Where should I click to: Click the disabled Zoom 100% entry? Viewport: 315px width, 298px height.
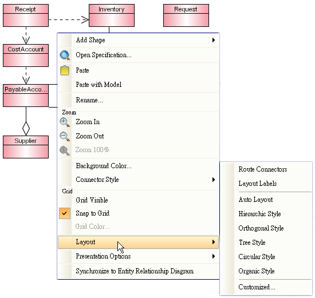click(138, 150)
